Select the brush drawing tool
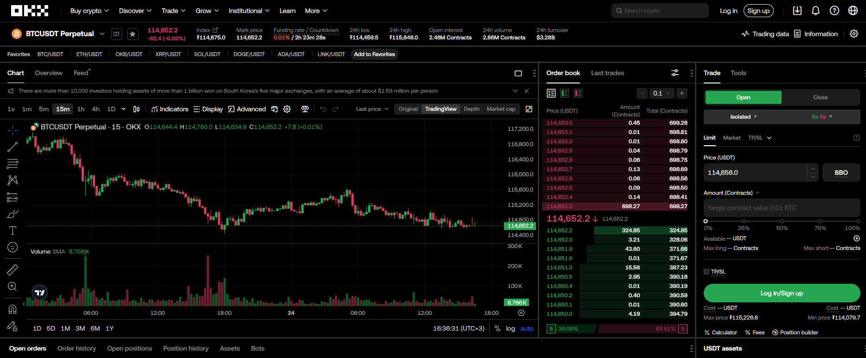Viewport: 866px width, 358px height. pyautogui.click(x=13, y=214)
